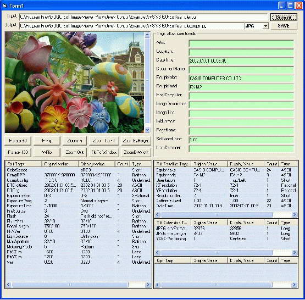Screen dimensions: 305x300
Task: Select the XResolution row in the Tiff Baseline list
Action: pos(226,185)
